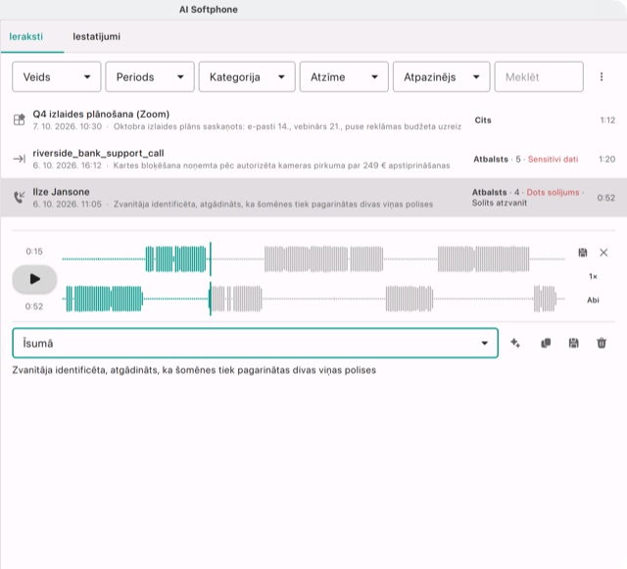This screenshot has width=627, height=569.
Task: Save the summary with floppy disk icon
Action: tap(573, 343)
